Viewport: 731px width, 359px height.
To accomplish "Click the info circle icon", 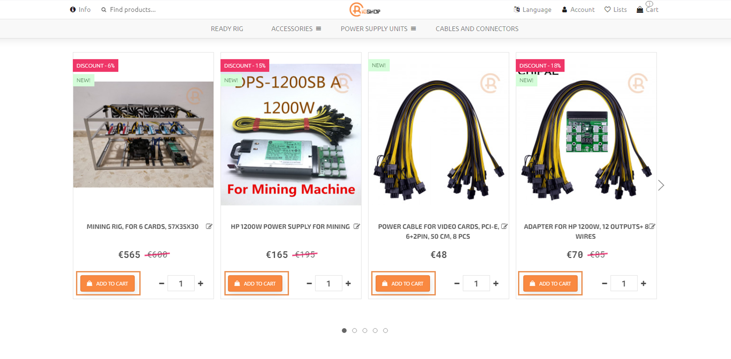I will [x=72, y=9].
